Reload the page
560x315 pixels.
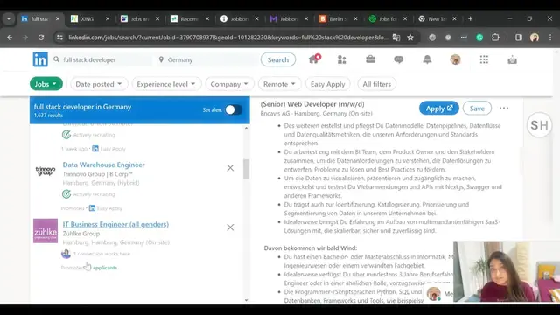pos(41,38)
